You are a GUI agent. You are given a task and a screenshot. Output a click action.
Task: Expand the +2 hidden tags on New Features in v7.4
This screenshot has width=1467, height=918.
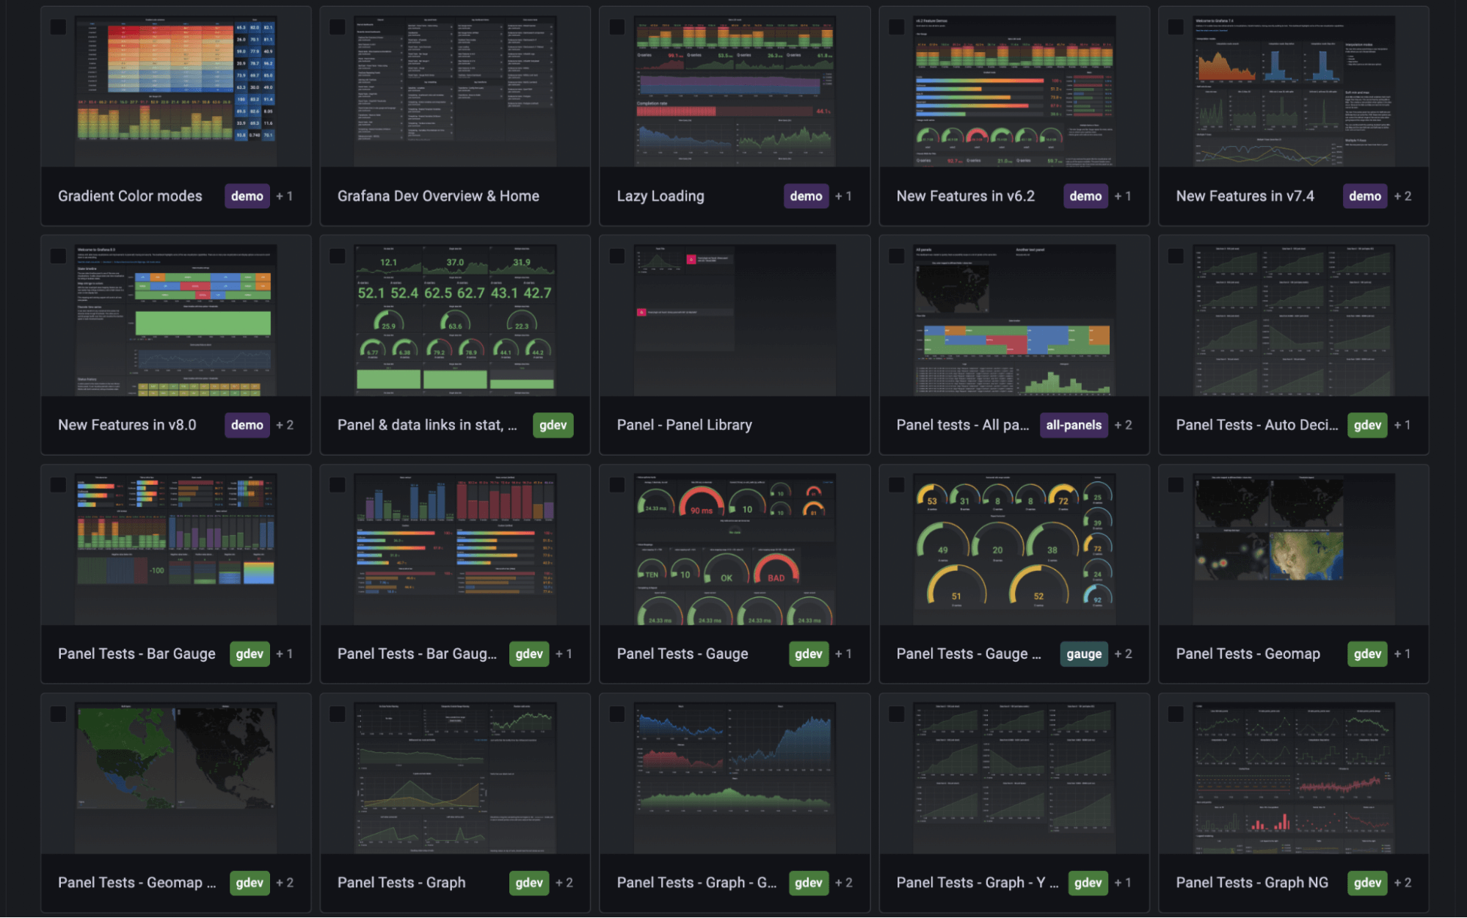tap(1402, 196)
